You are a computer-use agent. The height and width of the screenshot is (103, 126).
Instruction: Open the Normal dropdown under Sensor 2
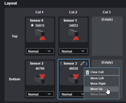[x=40, y=94]
